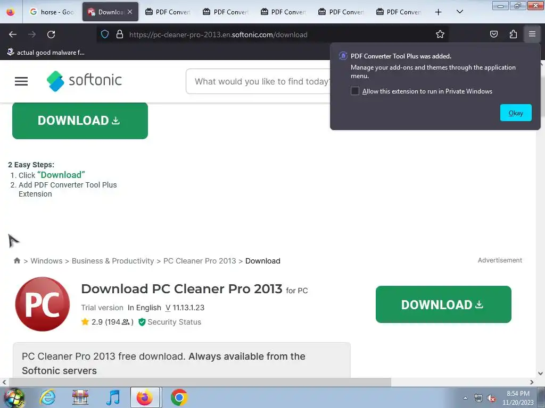Click the horizontal scrollbar thumb

[x=200, y=382]
